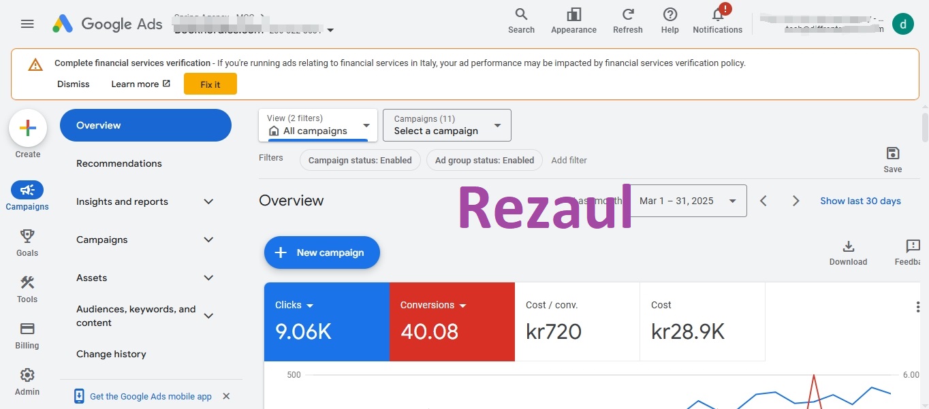Click the mobile app phone icon
929x409 pixels.
pos(79,396)
